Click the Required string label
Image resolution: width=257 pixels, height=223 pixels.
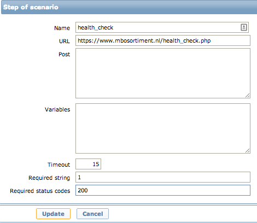(x=49, y=178)
